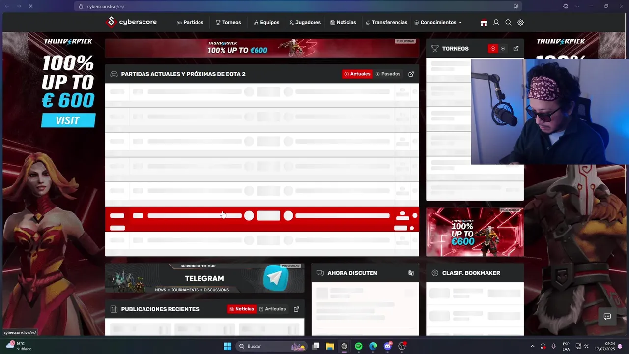Open File Explorer from the taskbar
This screenshot has height=354, width=629.
pos(330,346)
